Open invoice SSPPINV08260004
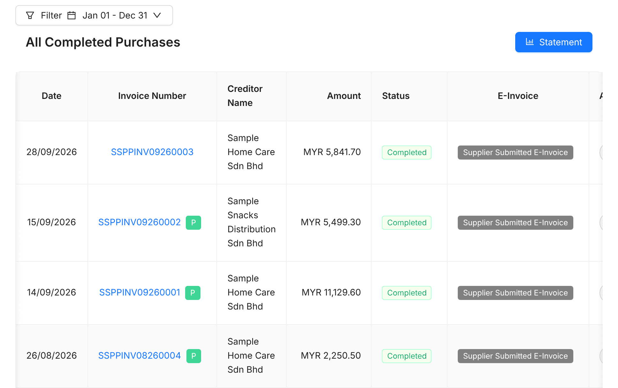 tap(139, 355)
